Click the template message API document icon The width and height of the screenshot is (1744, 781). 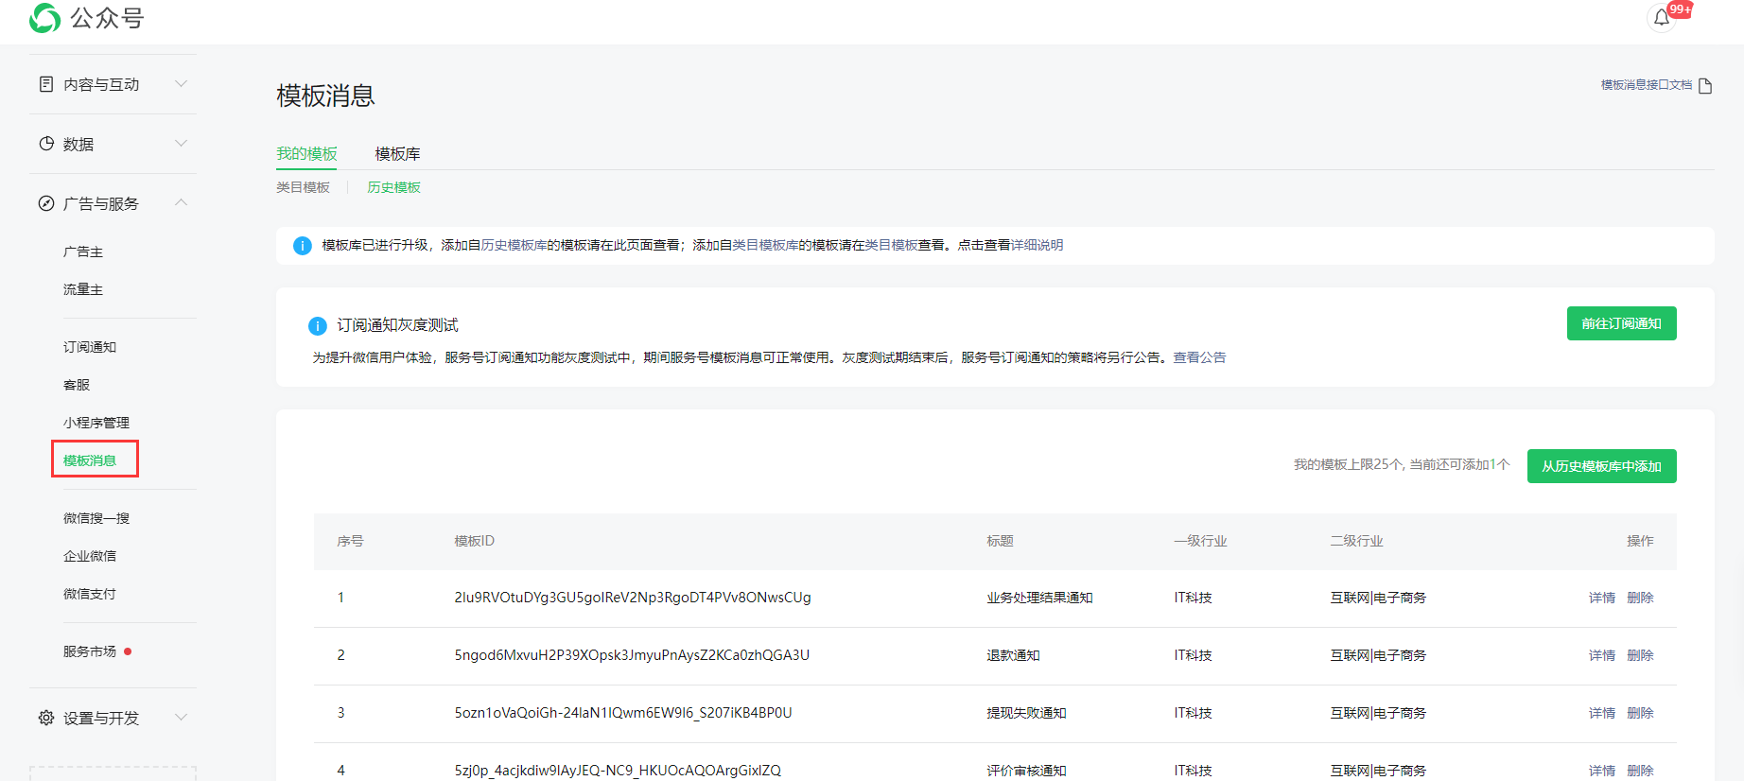(x=1705, y=86)
